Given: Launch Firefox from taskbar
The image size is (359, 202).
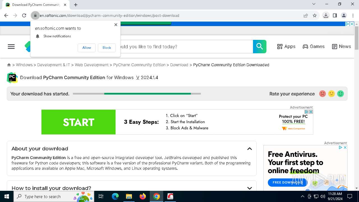Looking at the screenshot, I should click(143, 196).
